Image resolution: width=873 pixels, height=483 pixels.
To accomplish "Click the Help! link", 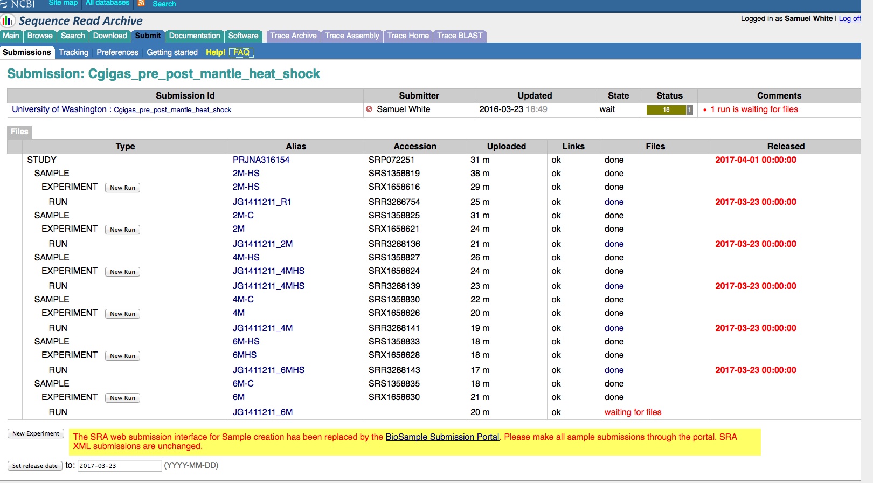I will 216,52.
